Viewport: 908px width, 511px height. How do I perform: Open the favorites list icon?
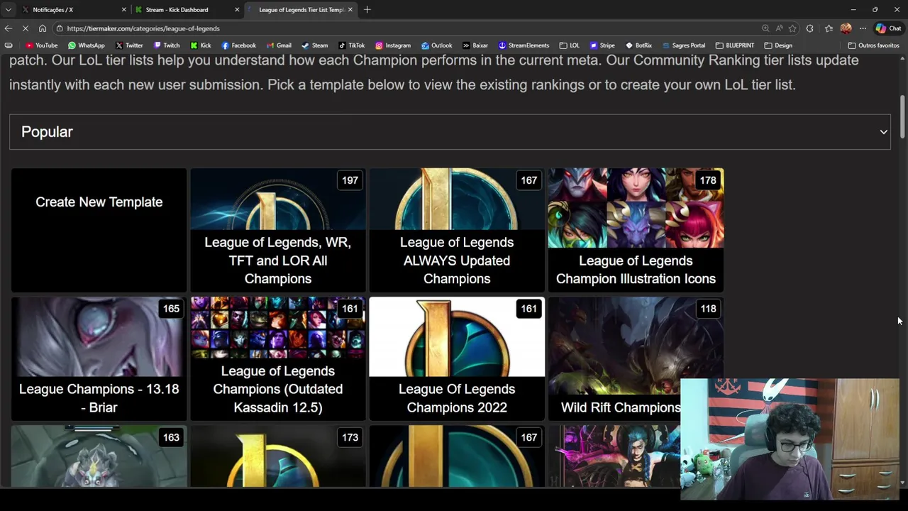829,28
